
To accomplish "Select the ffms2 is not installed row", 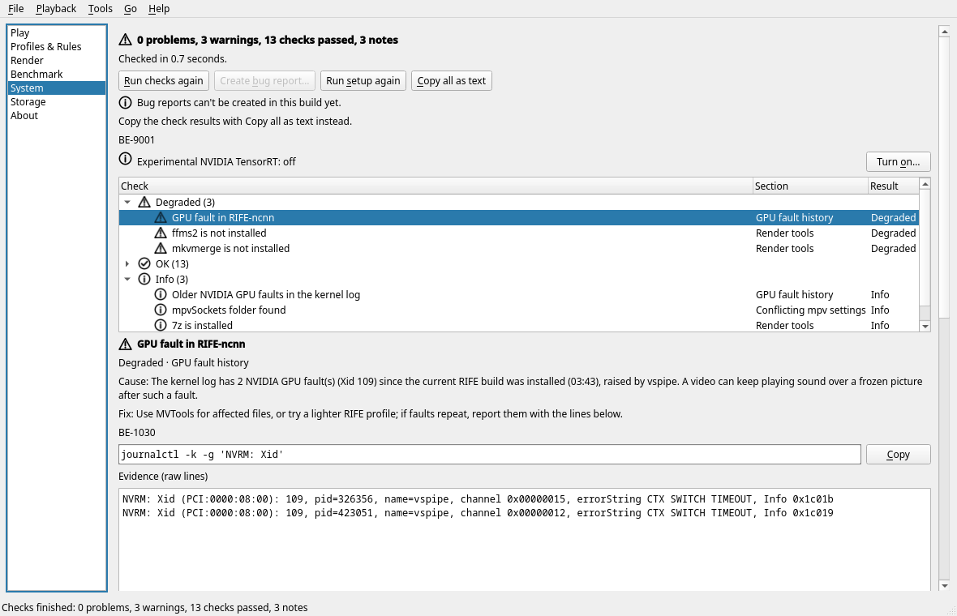I will click(519, 233).
